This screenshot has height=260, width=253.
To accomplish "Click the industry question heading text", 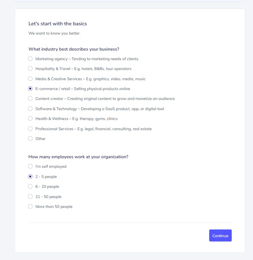I will pyautogui.click(x=74, y=49).
